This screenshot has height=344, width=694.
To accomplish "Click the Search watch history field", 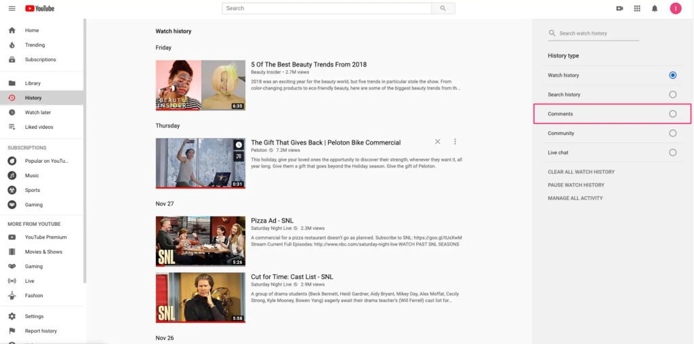I will coord(593,33).
